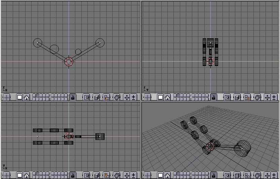Click the fullscreen window icon in the perspective view header
Image resolution: width=280 pixels, height=179 pixels.
coord(160,175)
